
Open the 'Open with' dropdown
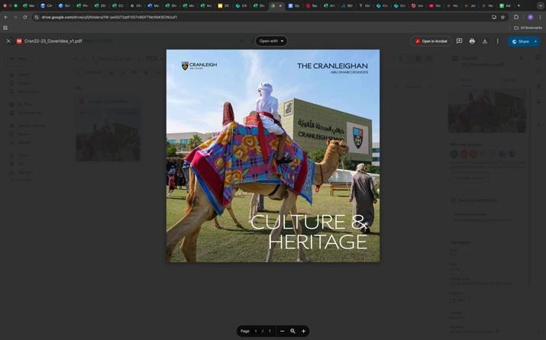pos(271,41)
